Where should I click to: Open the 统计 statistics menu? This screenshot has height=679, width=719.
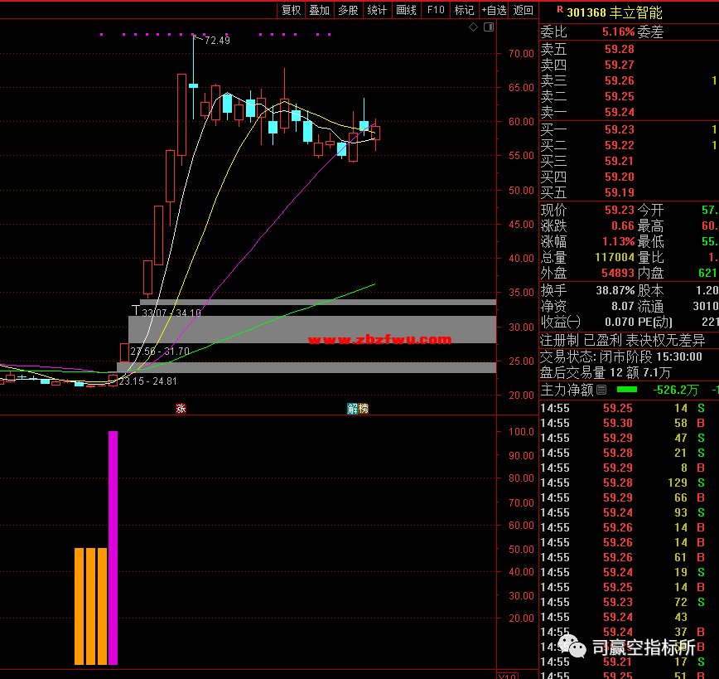[377, 10]
